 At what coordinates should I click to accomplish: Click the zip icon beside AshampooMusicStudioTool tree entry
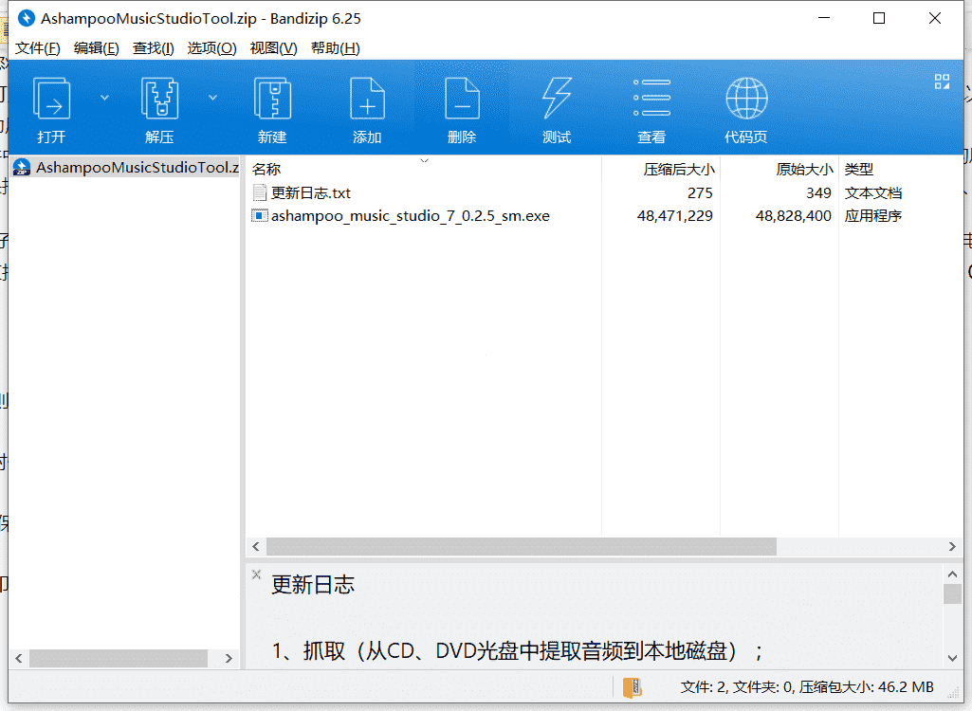coord(22,167)
